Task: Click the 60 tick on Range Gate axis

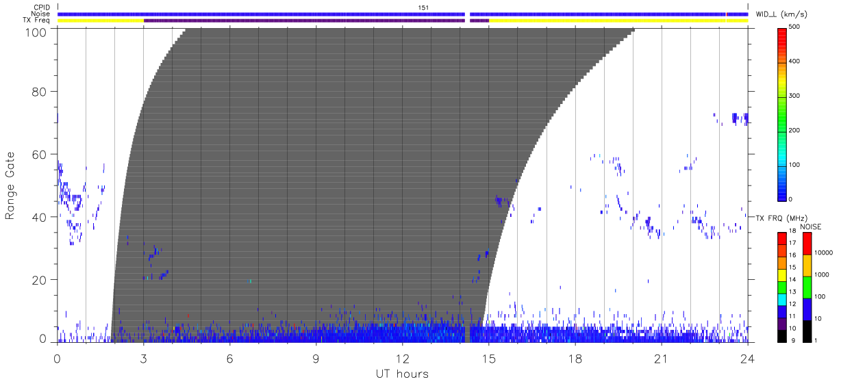Action: [39, 154]
